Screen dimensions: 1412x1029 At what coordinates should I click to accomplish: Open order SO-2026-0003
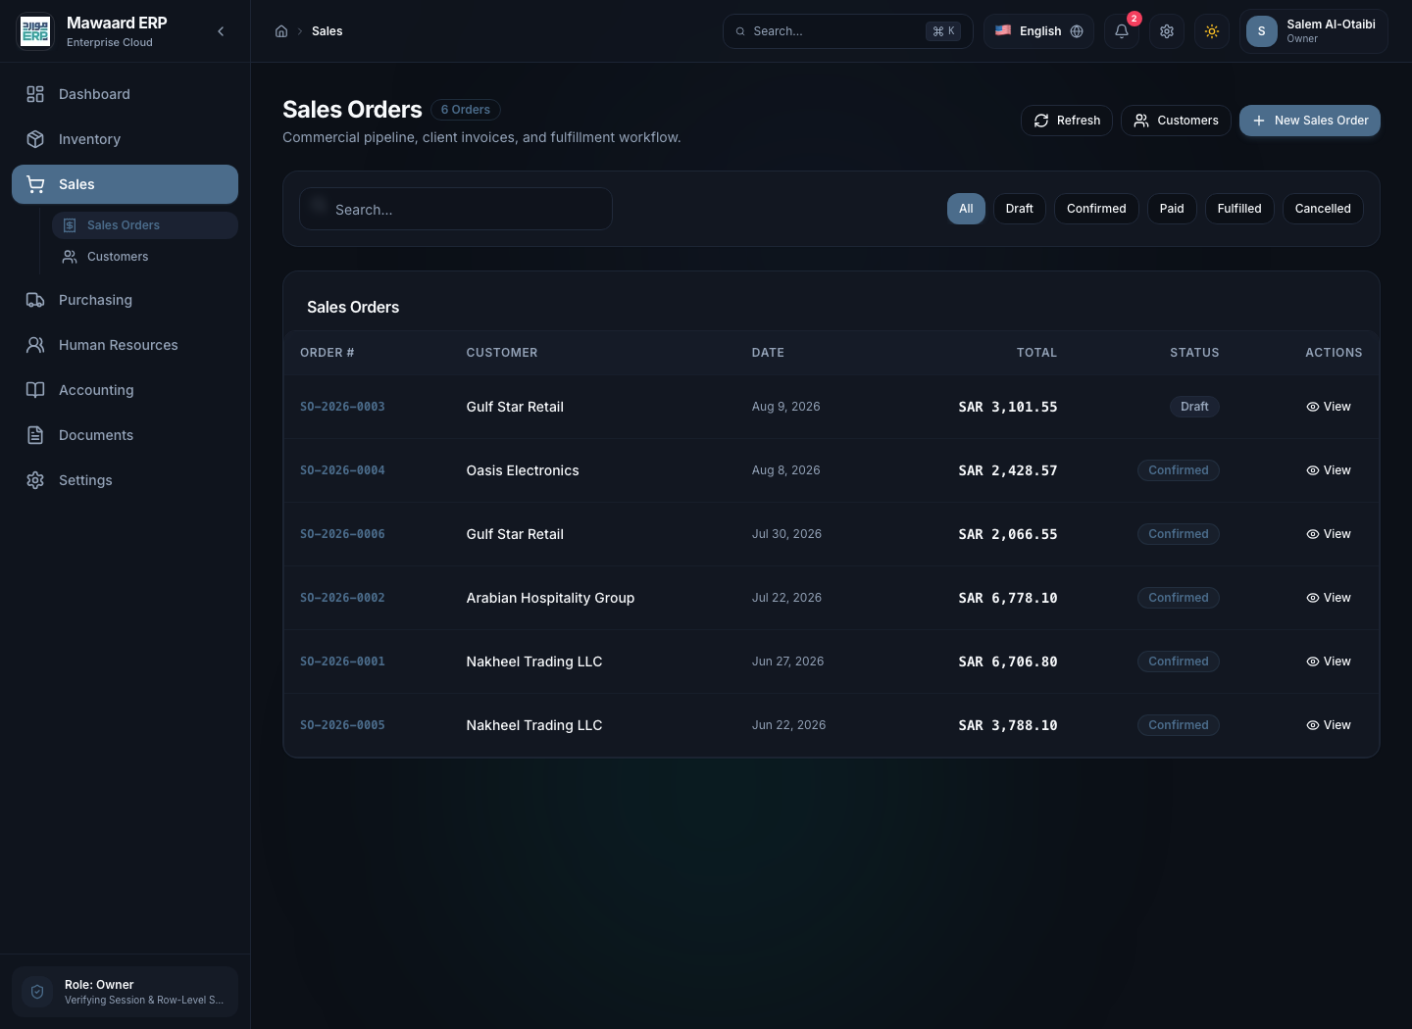(x=342, y=407)
